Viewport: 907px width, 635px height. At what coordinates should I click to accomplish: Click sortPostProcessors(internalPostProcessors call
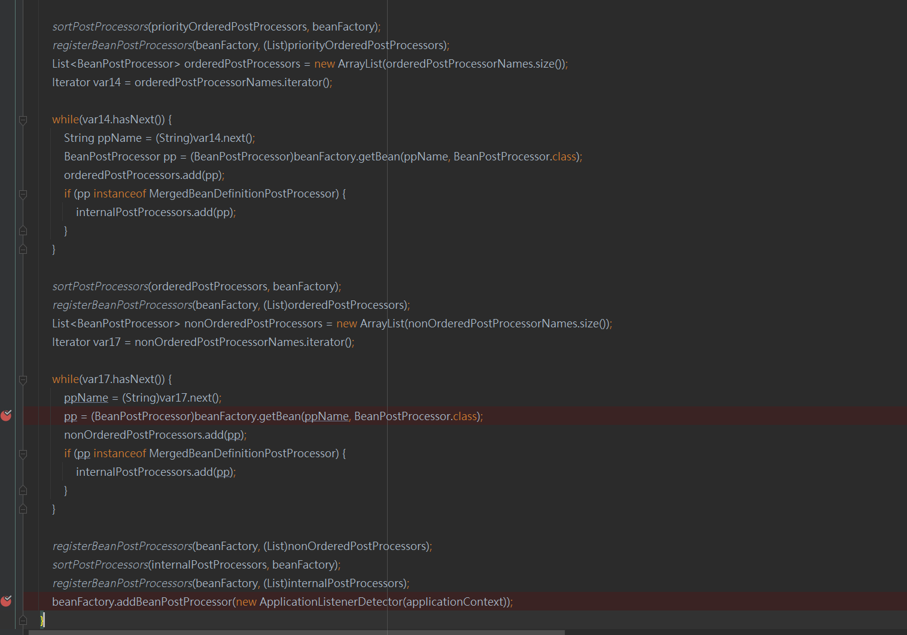click(196, 564)
